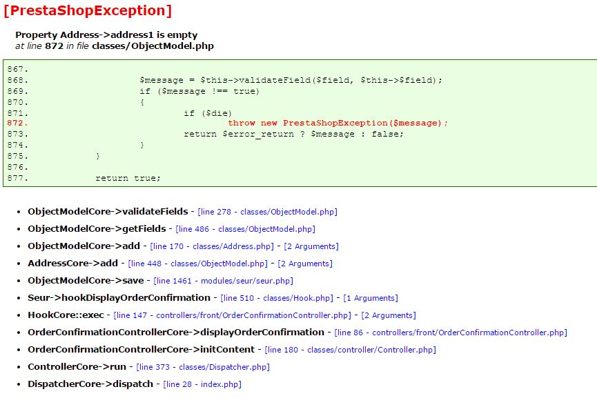This screenshot has height=416, width=597.
Task: Click the '$message = $this->validateField' code line
Action: pos(291,80)
